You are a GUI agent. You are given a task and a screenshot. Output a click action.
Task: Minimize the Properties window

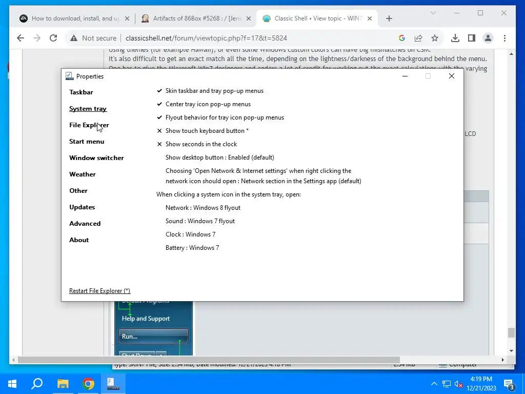(405, 76)
